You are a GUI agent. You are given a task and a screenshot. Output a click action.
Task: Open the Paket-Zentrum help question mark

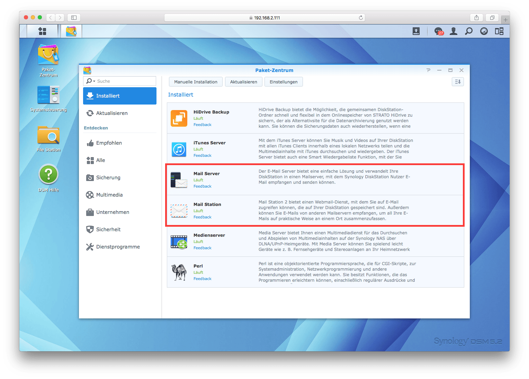click(428, 70)
